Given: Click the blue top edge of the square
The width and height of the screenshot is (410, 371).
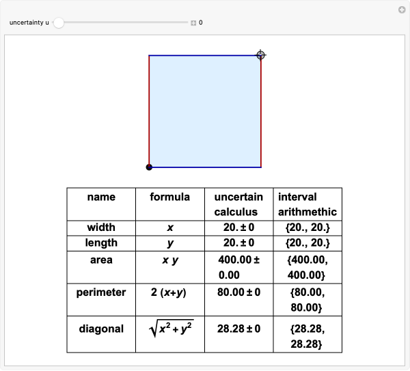Looking at the screenshot, I should click(205, 55).
